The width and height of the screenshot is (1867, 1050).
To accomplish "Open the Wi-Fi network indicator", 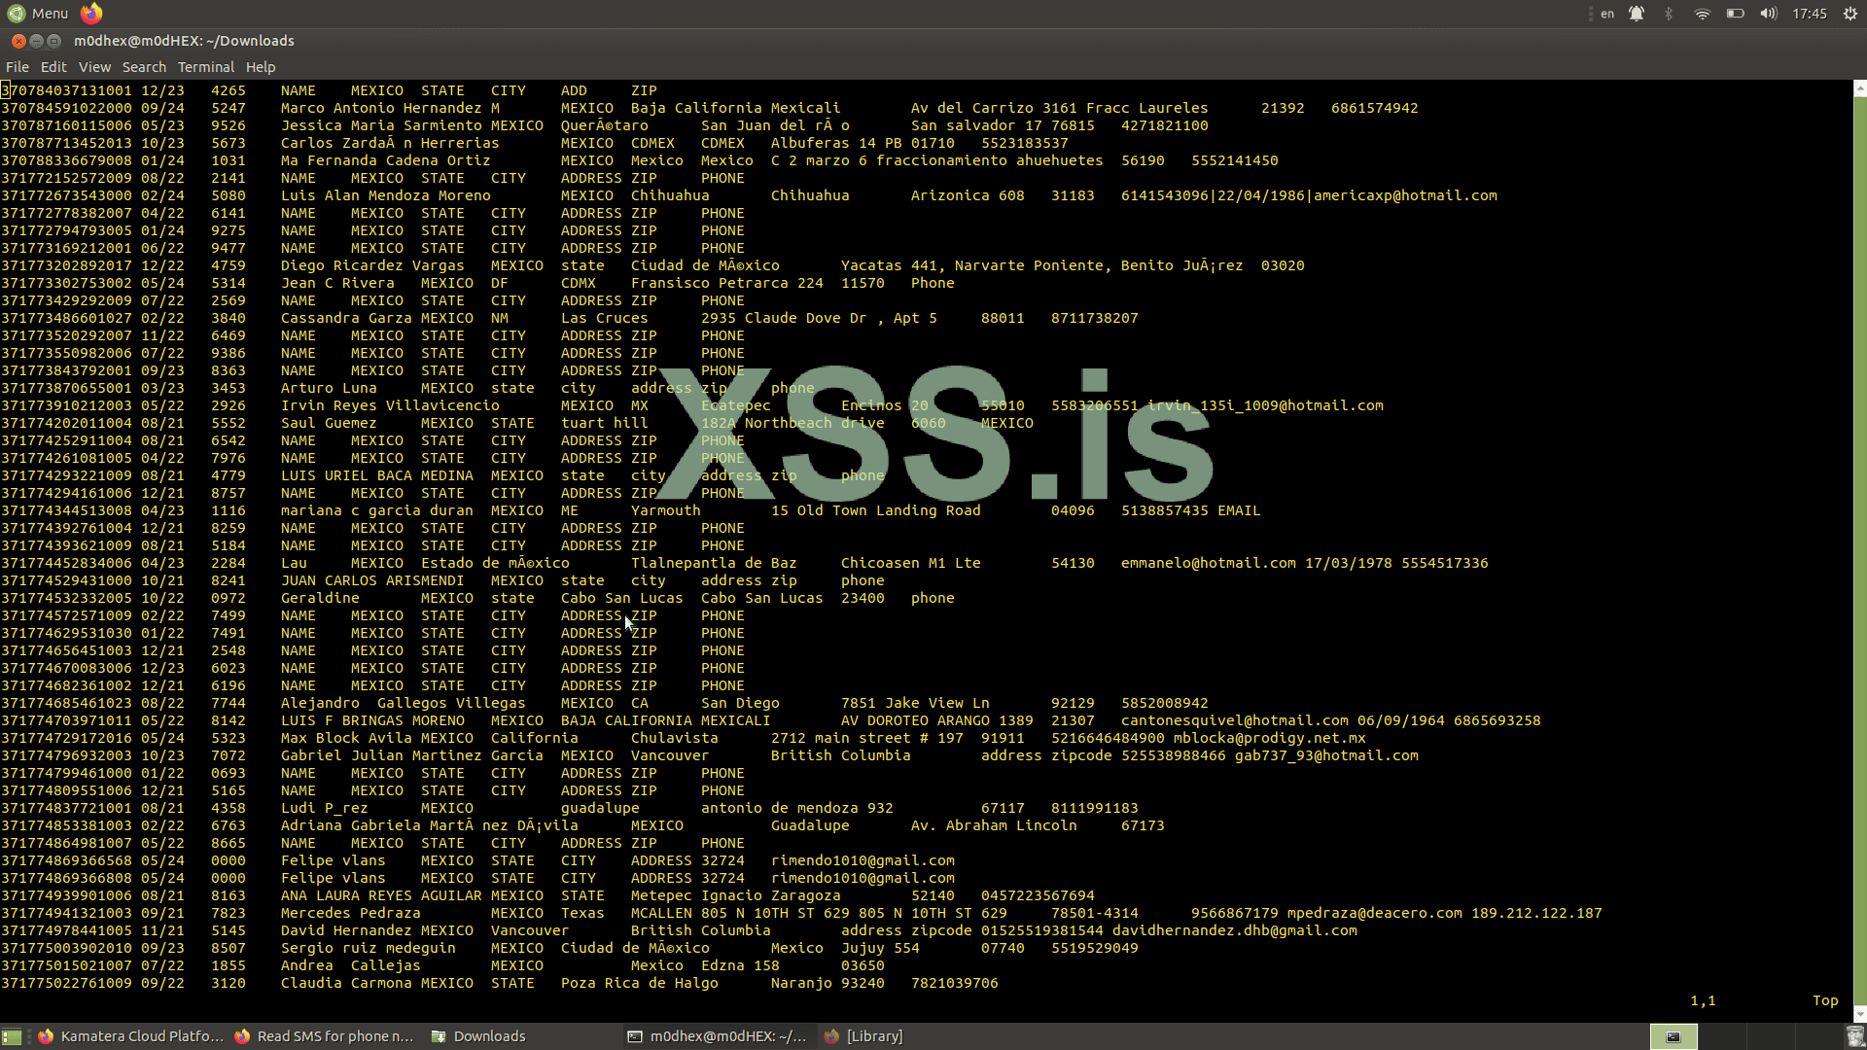I will click(x=1702, y=14).
